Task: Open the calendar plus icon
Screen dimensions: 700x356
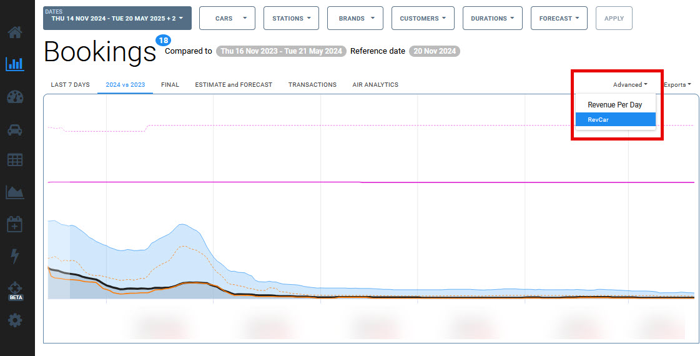Action: click(15, 224)
